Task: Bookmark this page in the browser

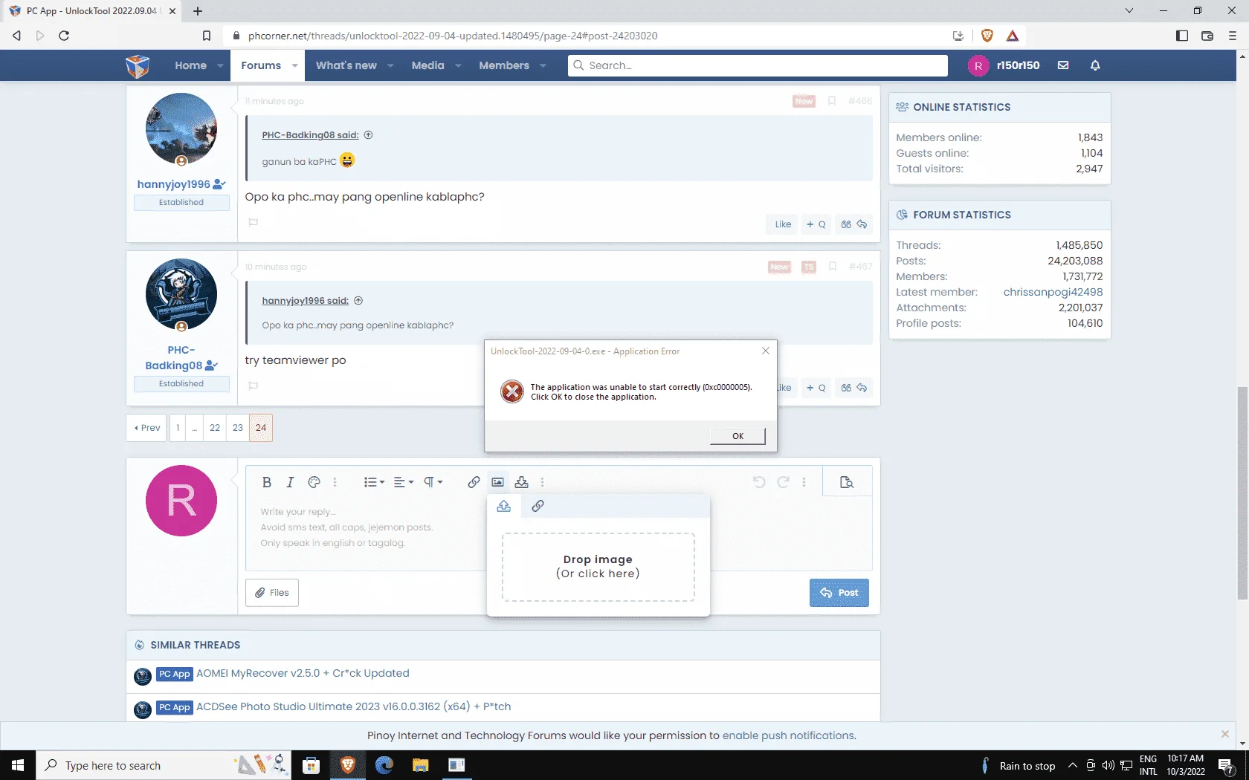Action: pos(207,36)
